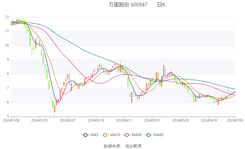Image resolution: width=245 pixels, height=149 pixels.
Task: Toggle the MA60 legend series
Action: (154, 135)
